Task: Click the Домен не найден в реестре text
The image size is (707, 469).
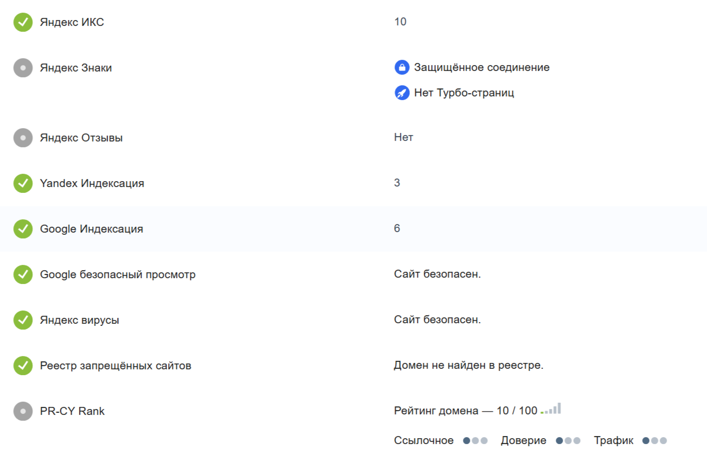Action: pos(469,366)
